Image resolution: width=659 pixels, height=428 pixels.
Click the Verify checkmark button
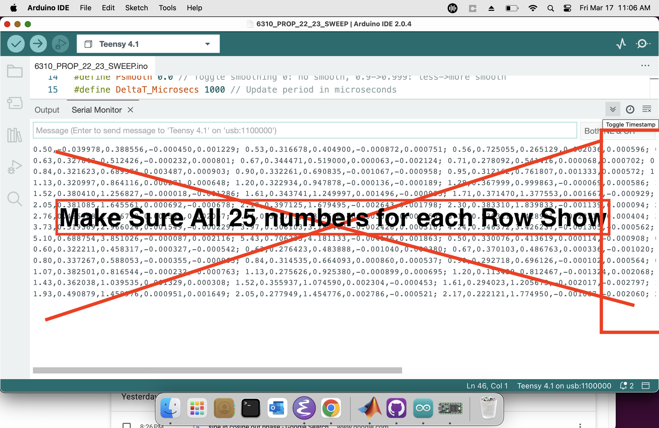pyautogui.click(x=16, y=44)
